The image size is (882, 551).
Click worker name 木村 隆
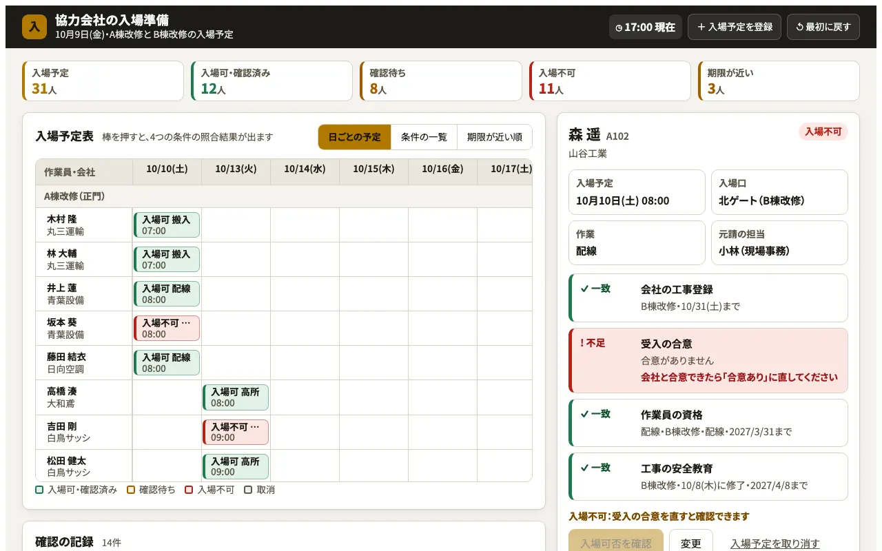tap(62, 220)
